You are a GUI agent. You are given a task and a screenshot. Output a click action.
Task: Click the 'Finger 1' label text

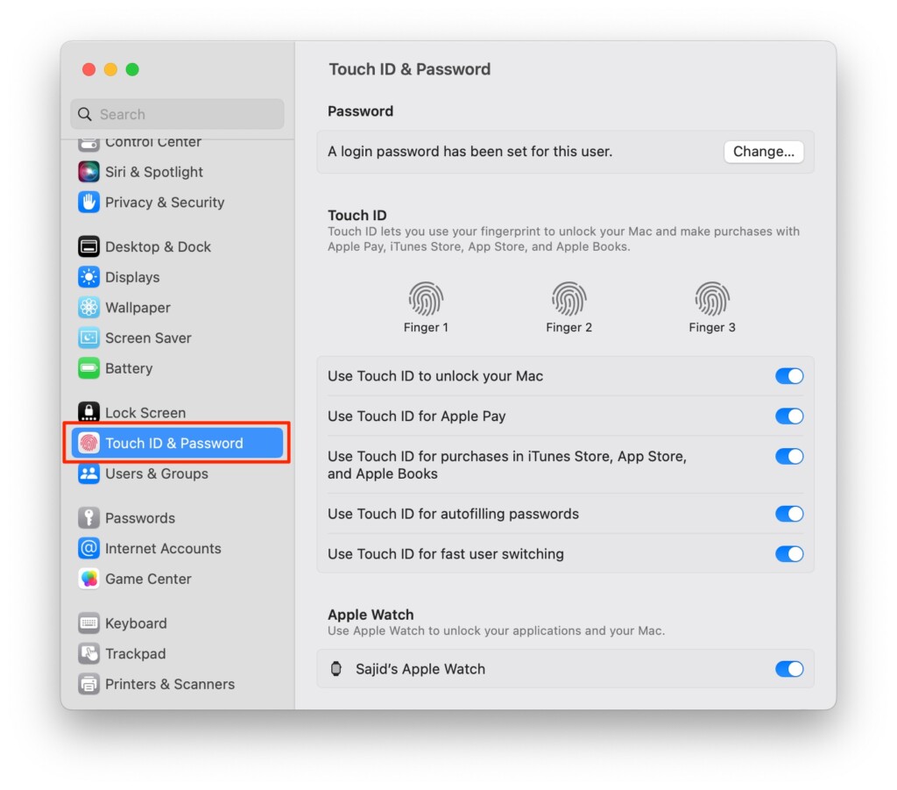point(426,327)
